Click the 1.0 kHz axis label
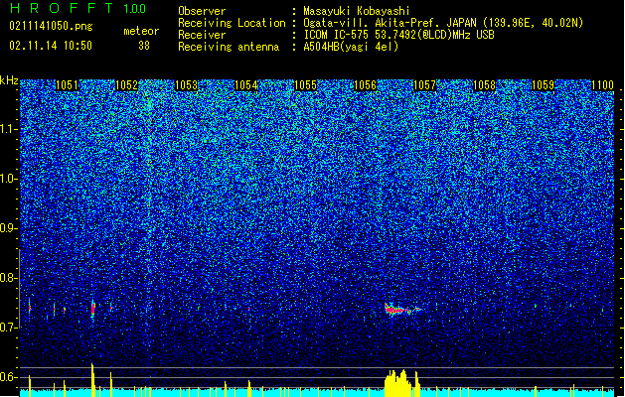 pos(9,179)
